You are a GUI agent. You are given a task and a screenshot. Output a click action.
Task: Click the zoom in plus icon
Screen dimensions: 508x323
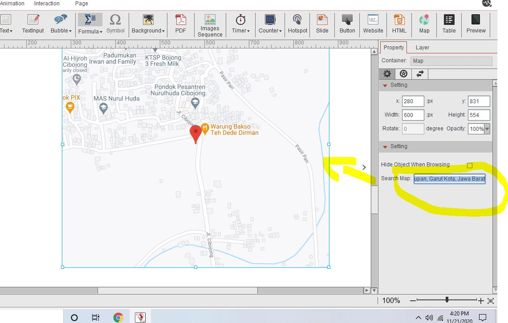(x=481, y=301)
